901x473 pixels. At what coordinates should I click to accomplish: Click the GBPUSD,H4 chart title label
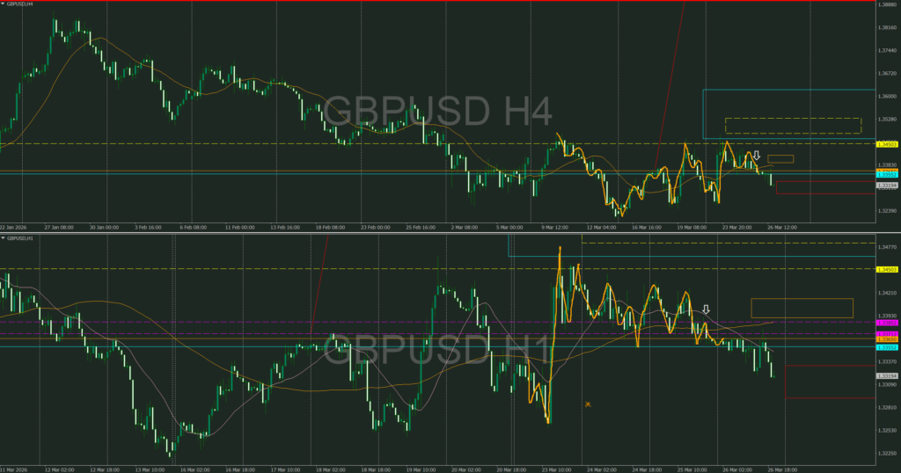[21, 4]
